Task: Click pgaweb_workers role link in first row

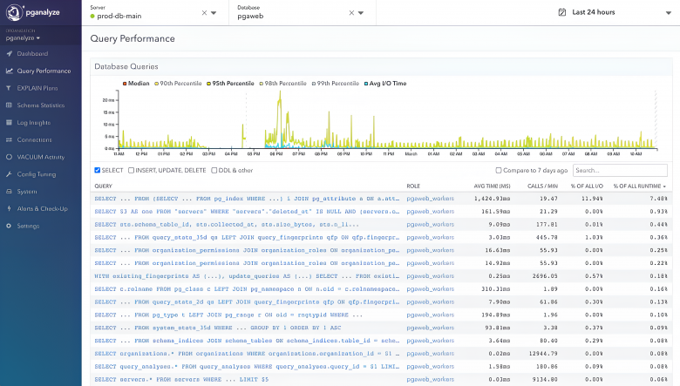Action: coord(430,199)
